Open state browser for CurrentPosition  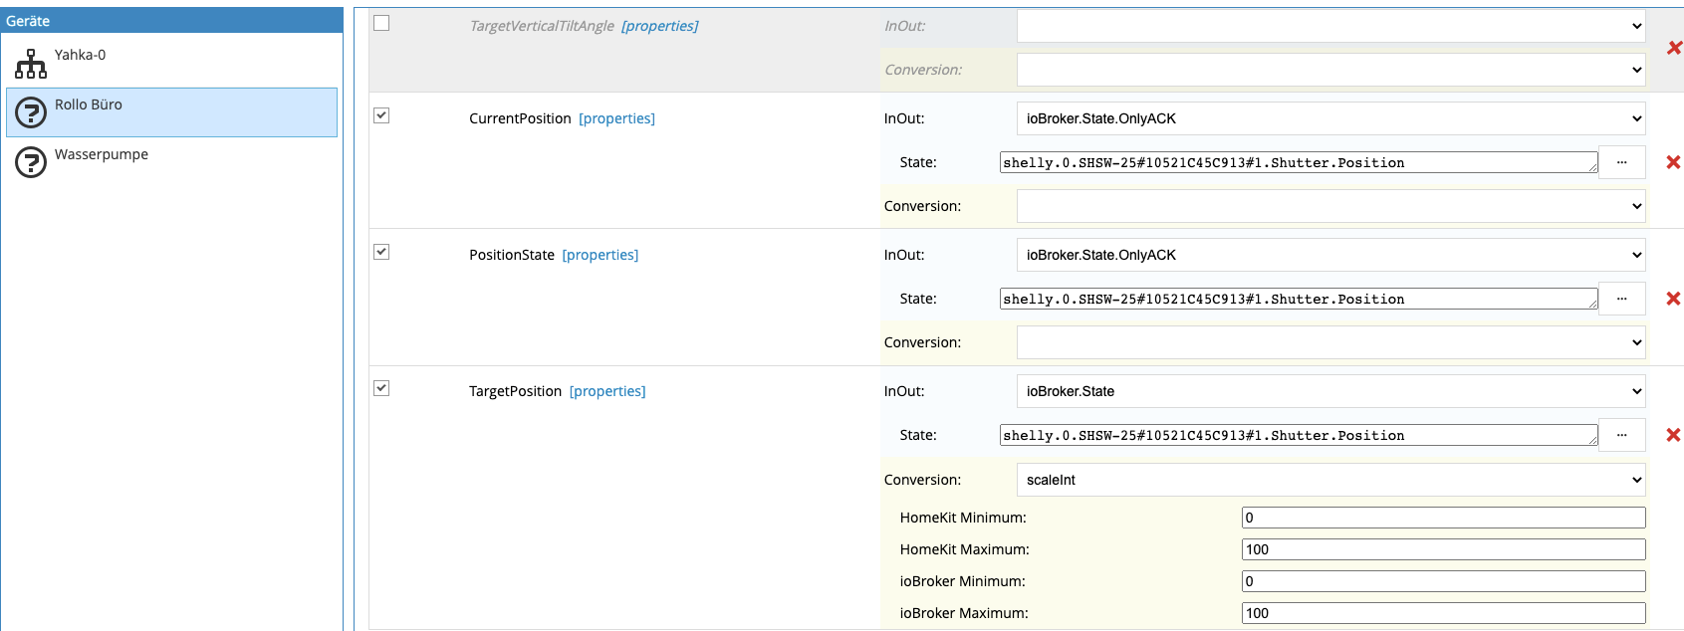tap(1621, 162)
